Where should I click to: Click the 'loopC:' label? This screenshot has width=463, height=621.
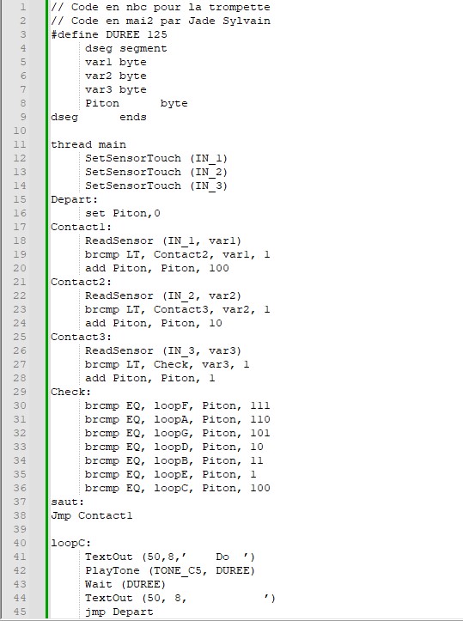pos(71,543)
